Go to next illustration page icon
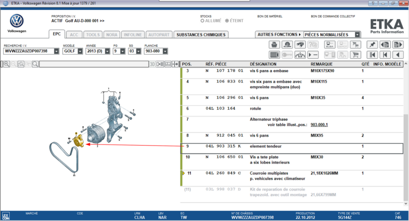Image resolution: width=409 pixels, height=221 pixels. pos(398,45)
